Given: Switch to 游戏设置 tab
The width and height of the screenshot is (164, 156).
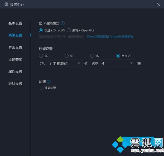Looking at the screenshot, I should pyautogui.click(x=15, y=83).
